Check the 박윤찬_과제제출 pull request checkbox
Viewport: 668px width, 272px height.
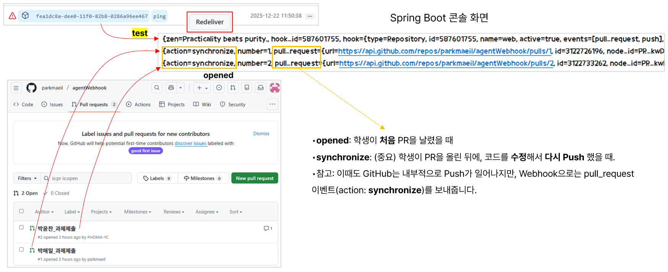[21, 227]
